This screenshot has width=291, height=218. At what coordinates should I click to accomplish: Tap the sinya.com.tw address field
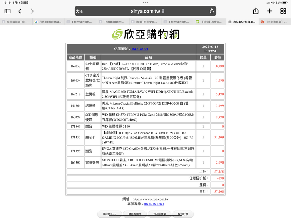pos(145,11)
